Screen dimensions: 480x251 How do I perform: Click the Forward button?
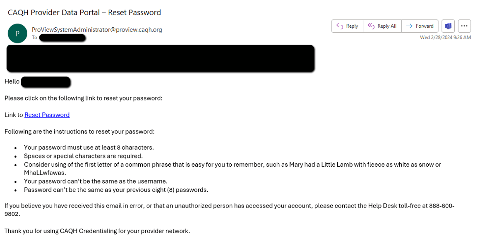420,26
